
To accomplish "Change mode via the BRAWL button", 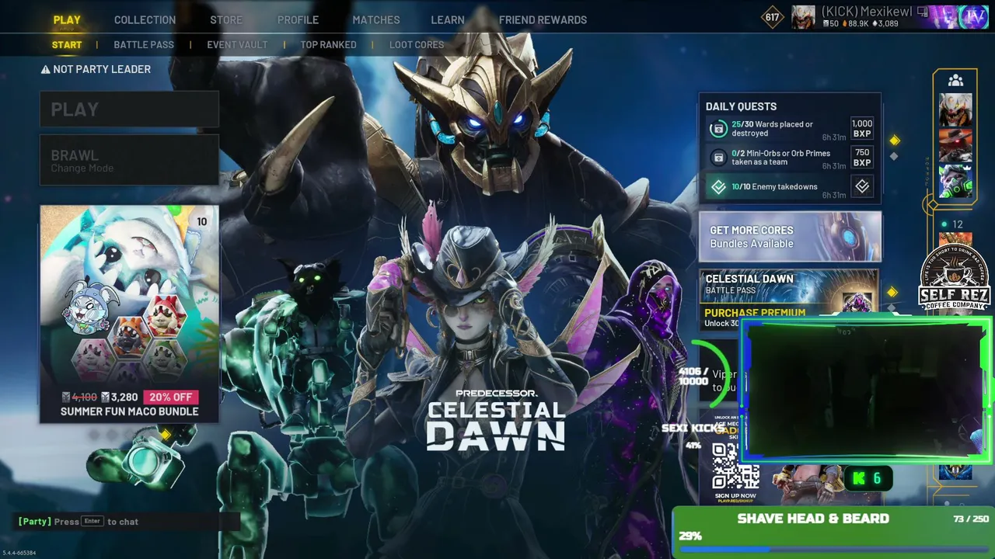I will tap(130, 161).
